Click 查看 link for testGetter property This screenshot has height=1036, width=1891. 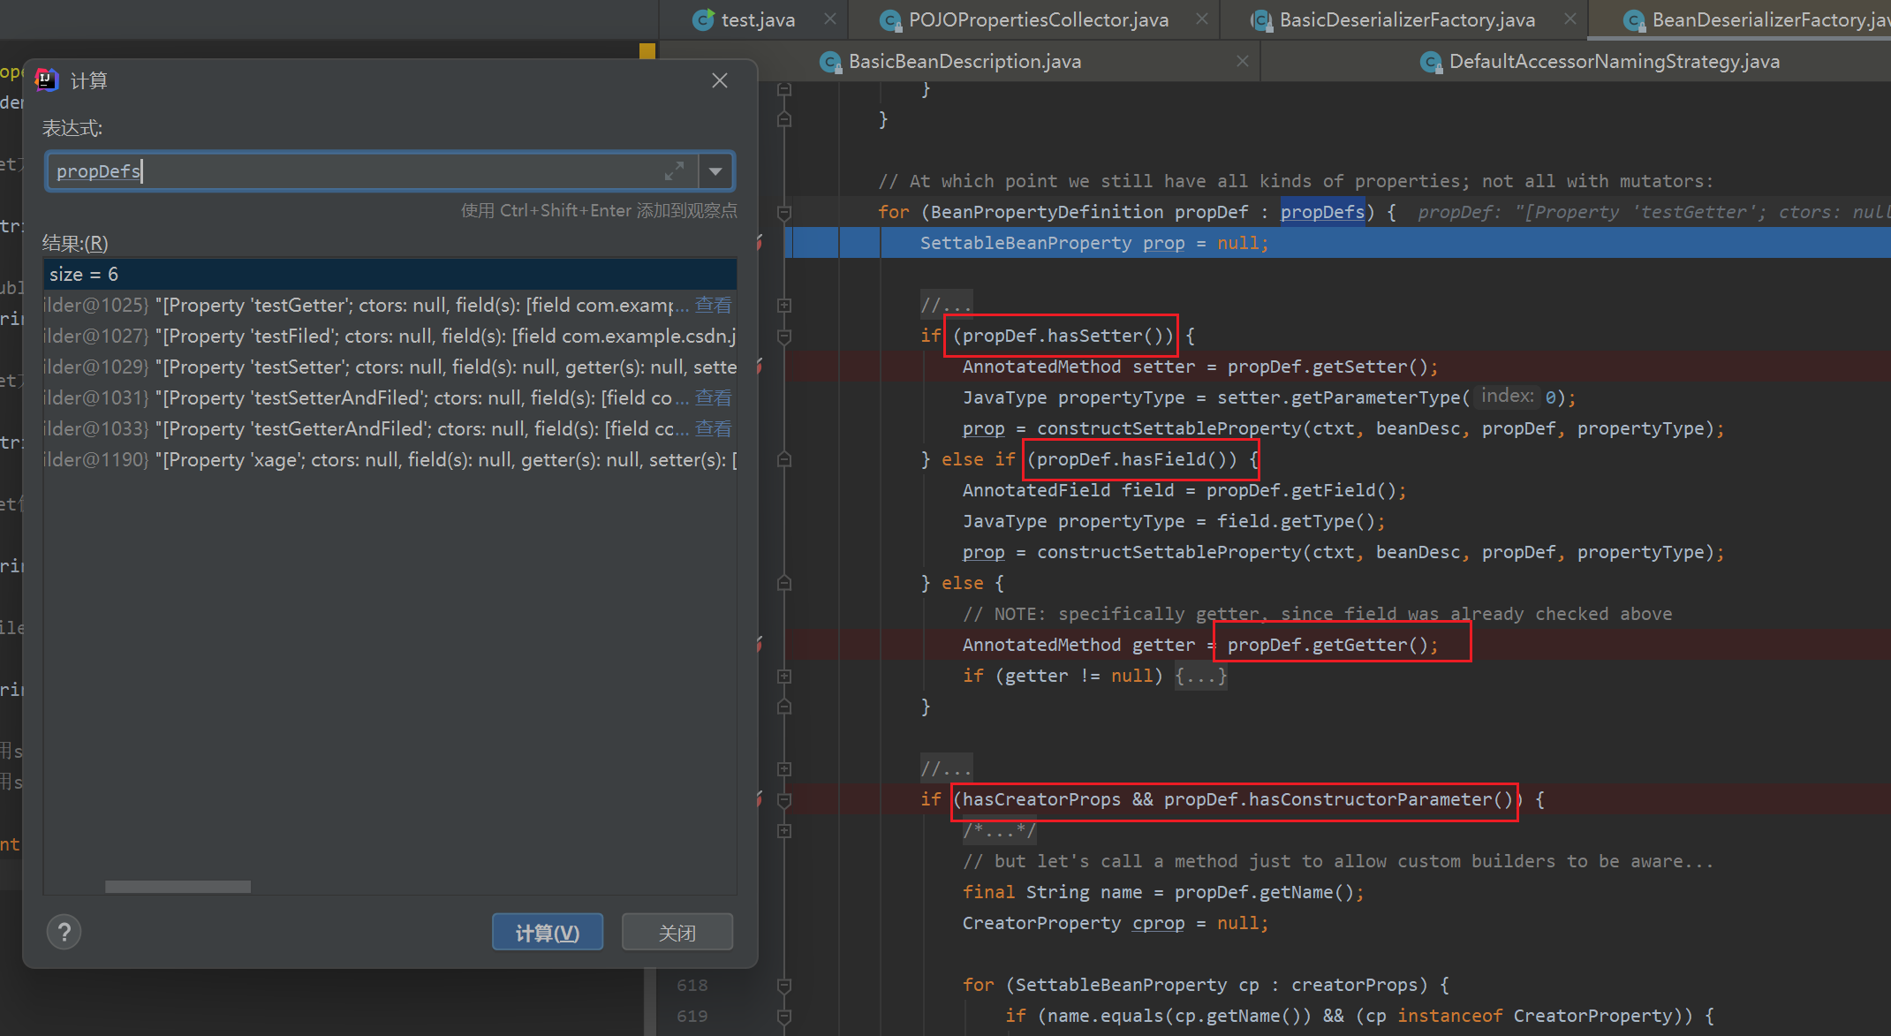713,306
